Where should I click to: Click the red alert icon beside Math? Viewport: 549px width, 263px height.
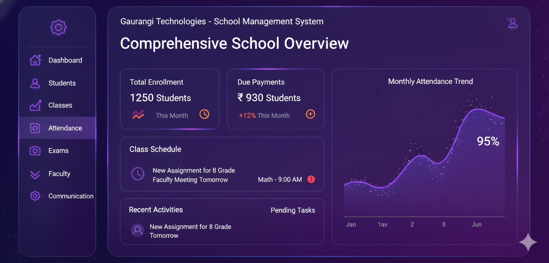click(x=311, y=179)
